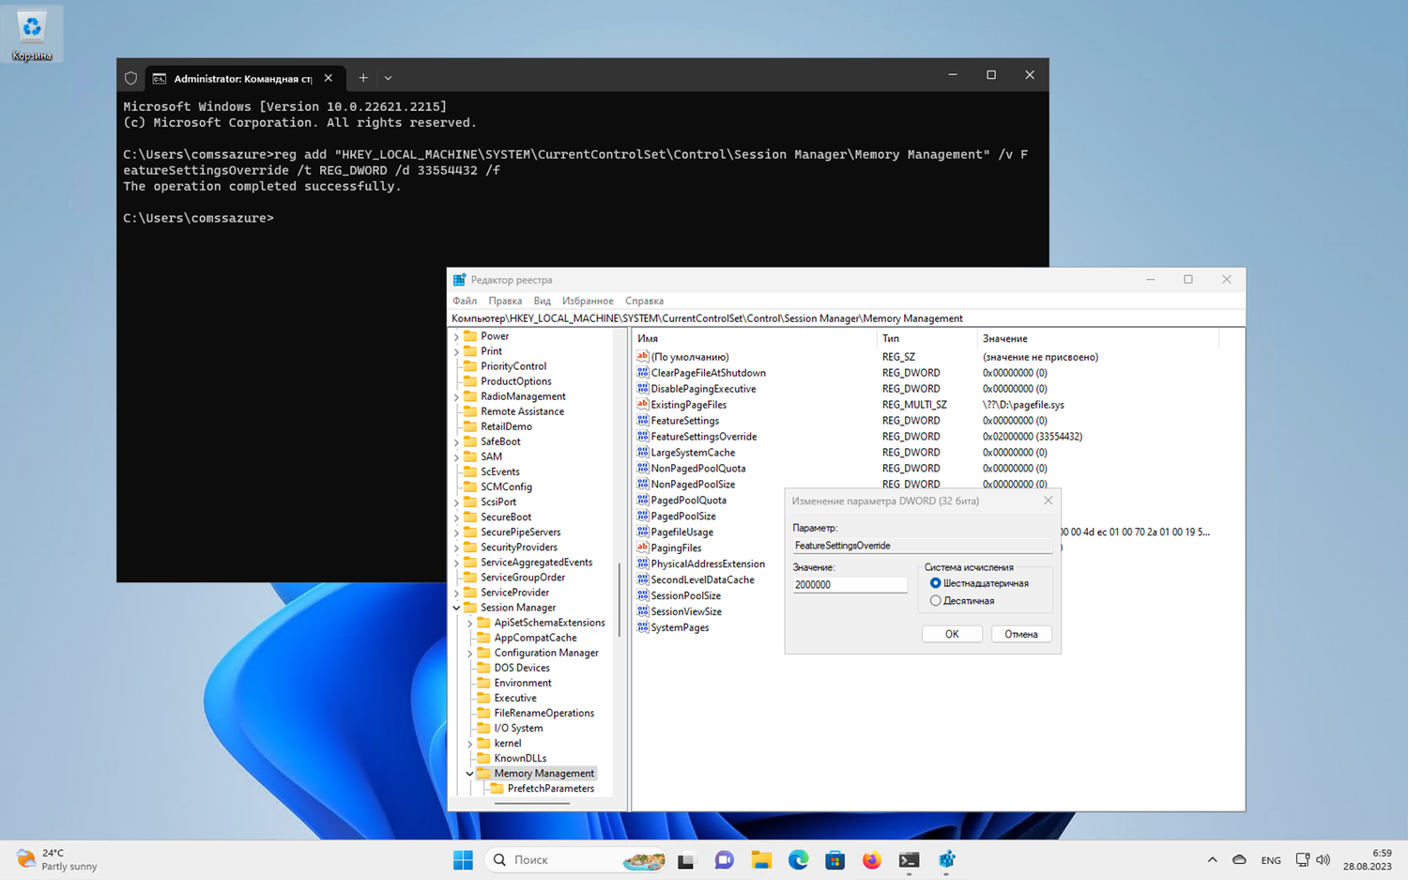
Task: Click the Windows Start button
Action: tap(463, 860)
